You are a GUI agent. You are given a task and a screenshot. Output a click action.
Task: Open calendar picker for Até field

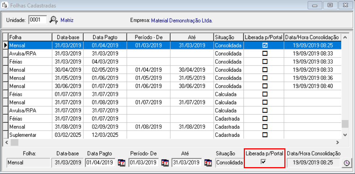point(208,163)
